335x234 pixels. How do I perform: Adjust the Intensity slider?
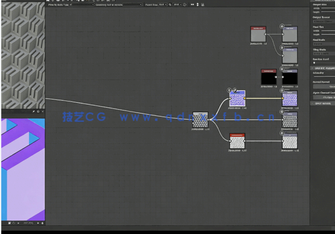point(324,76)
